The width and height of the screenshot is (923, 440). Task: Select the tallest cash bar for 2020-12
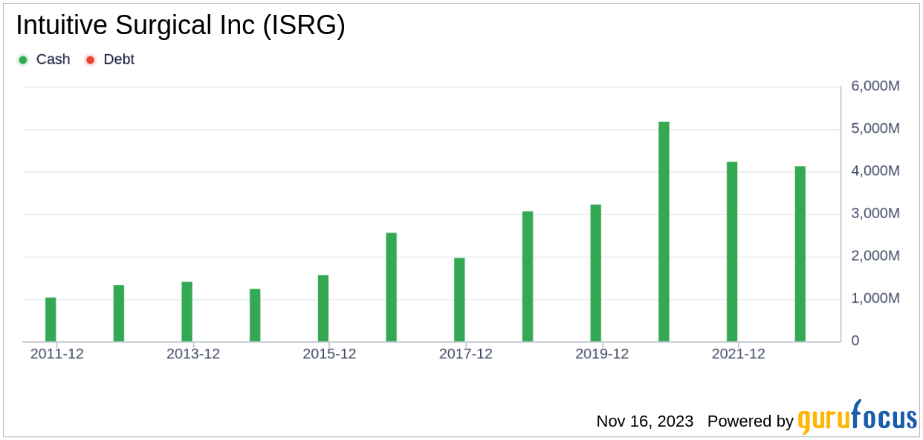(x=664, y=232)
